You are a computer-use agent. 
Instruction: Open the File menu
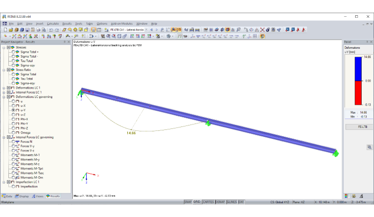click(x=11, y=24)
